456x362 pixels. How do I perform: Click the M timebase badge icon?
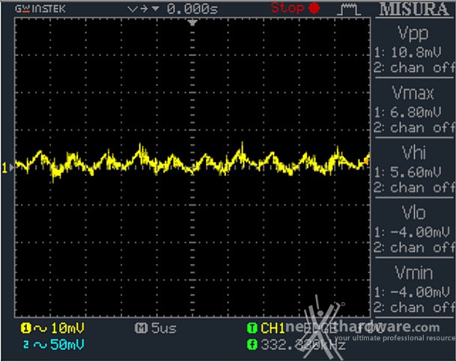[141, 328]
